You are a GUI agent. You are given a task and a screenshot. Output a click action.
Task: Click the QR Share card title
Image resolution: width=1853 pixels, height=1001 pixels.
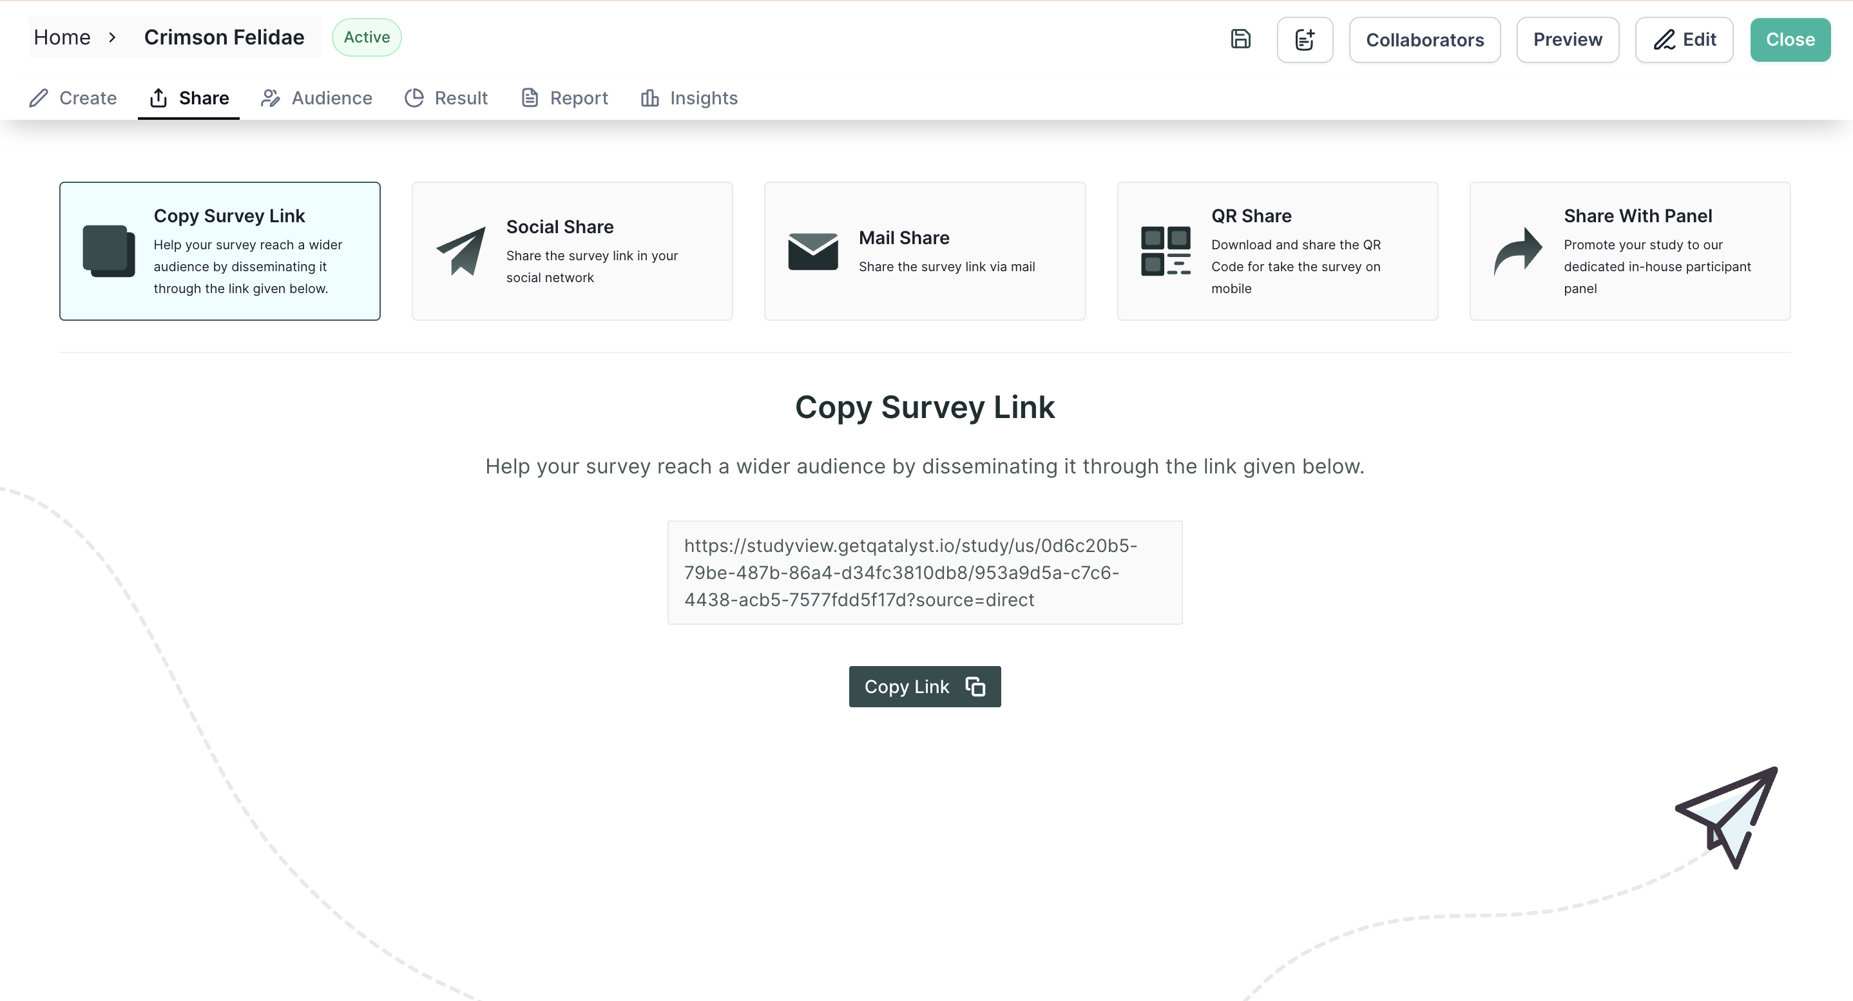pos(1251,216)
